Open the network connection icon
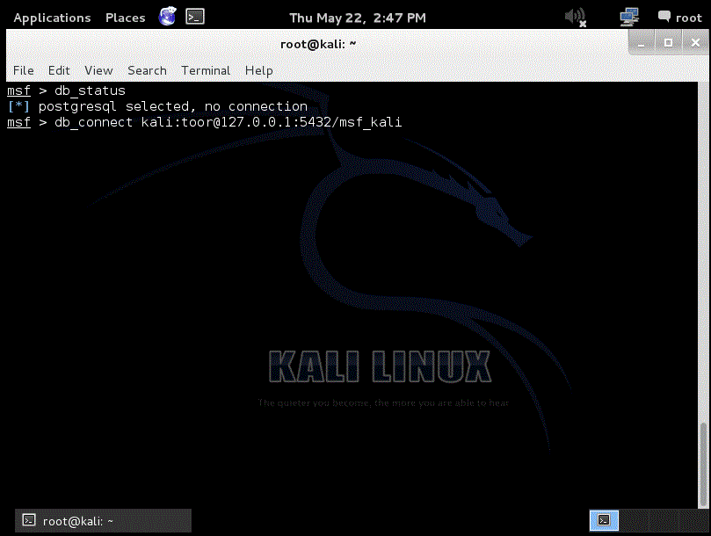The image size is (711, 536). pyautogui.click(x=629, y=18)
